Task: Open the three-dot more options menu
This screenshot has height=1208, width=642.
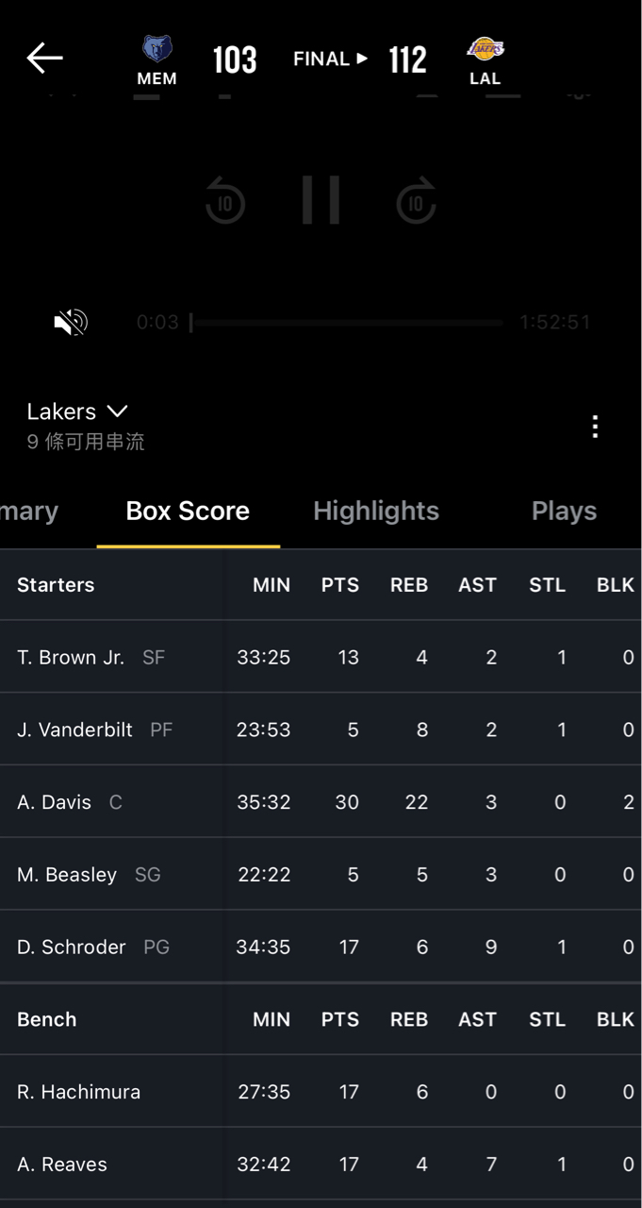Action: [x=595, y=427]
